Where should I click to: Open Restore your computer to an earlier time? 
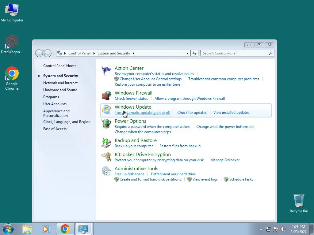147,84
